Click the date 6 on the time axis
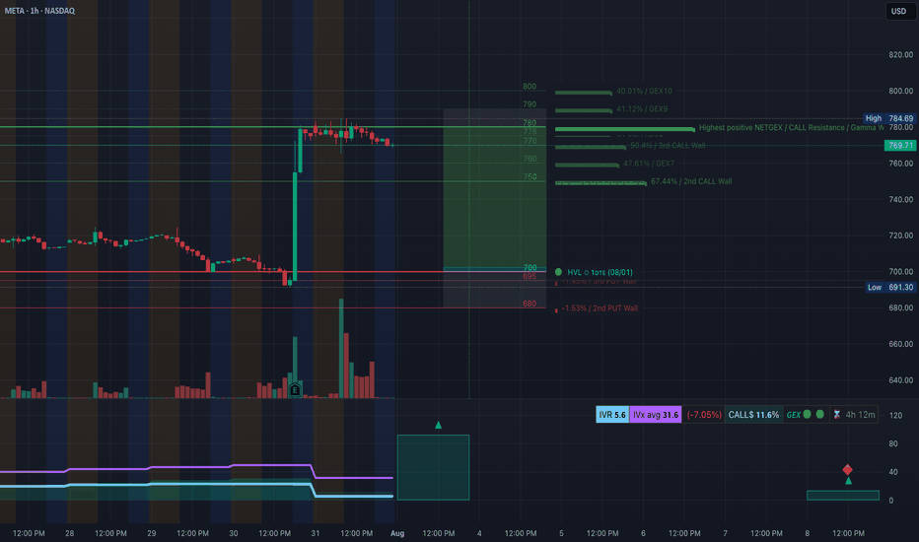Screen dimensions: 919x542 point(643,533)
